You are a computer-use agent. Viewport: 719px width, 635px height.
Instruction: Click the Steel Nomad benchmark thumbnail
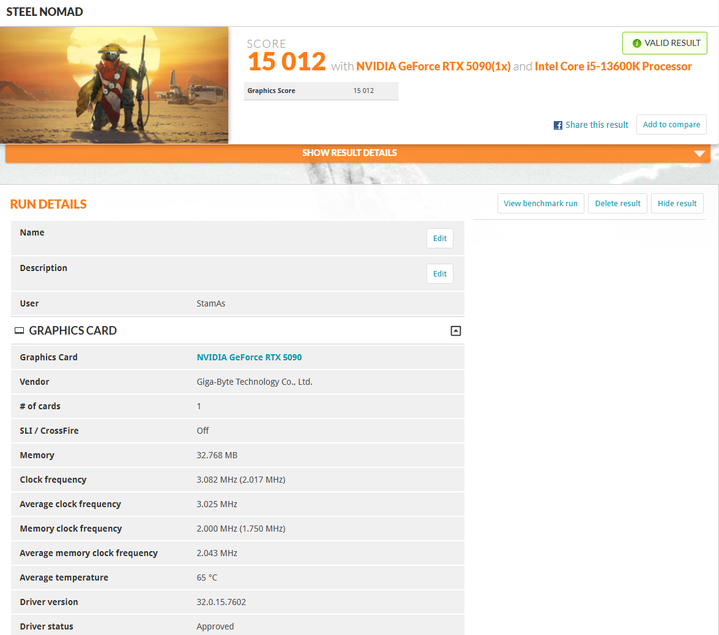tap(114, 85)
